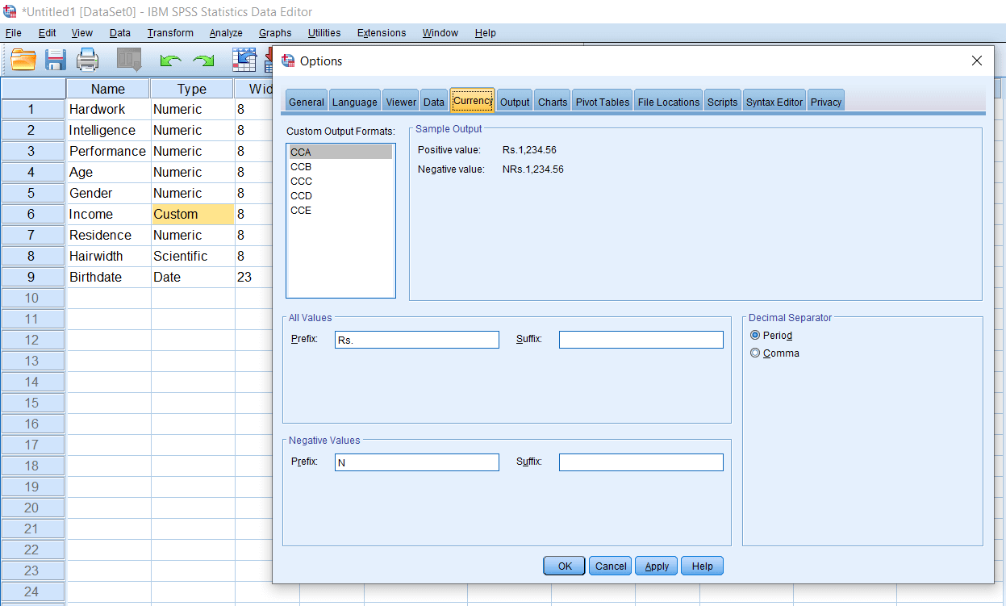Click the Negative Values Prefix field
Screen dimensions: 1006x606
tap(416, 462)
